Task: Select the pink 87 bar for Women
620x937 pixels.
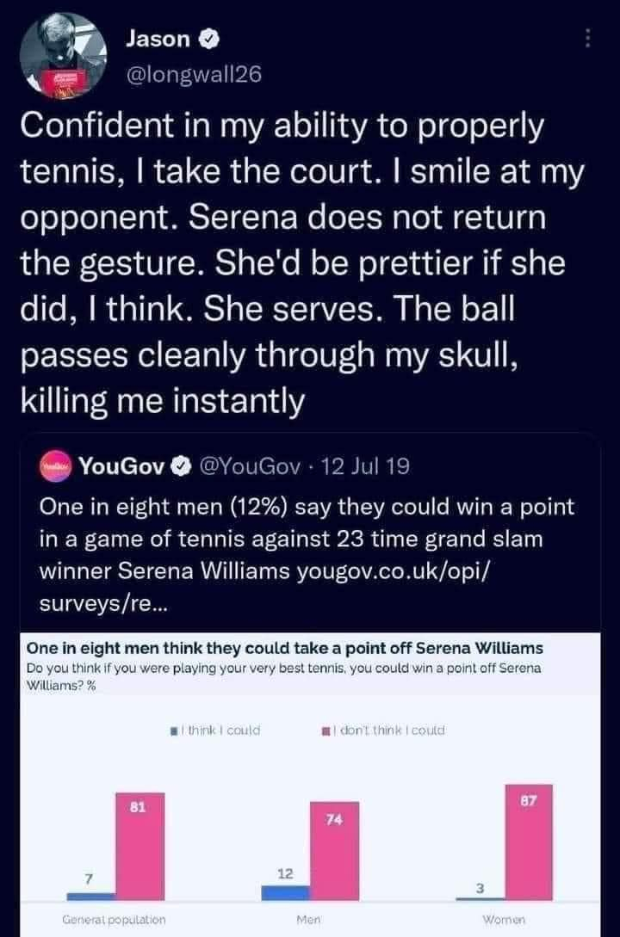Action: click(529, 842)
